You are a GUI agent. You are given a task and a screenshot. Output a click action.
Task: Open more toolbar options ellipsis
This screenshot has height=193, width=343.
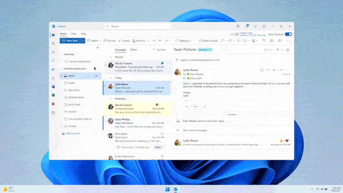[x=288, y=41]
